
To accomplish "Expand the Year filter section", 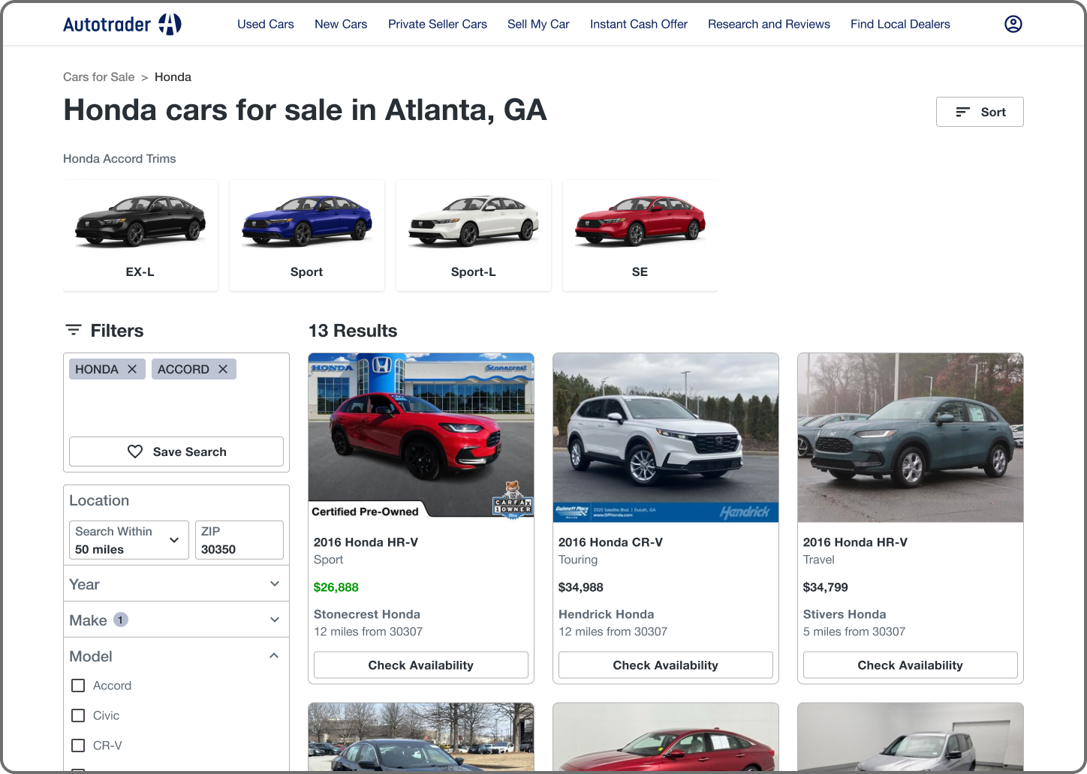I will tap(274, 584).
